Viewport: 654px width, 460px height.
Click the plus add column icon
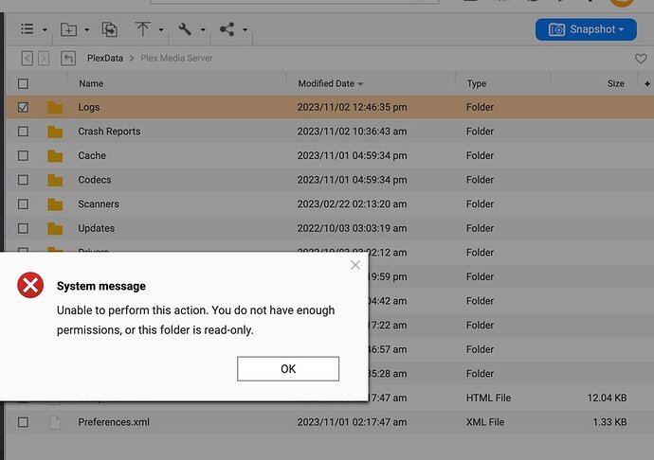(x=647, y=83)
